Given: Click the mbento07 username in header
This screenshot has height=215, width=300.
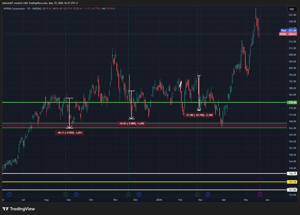Looking at the screenshot, I should pos(7,3).
